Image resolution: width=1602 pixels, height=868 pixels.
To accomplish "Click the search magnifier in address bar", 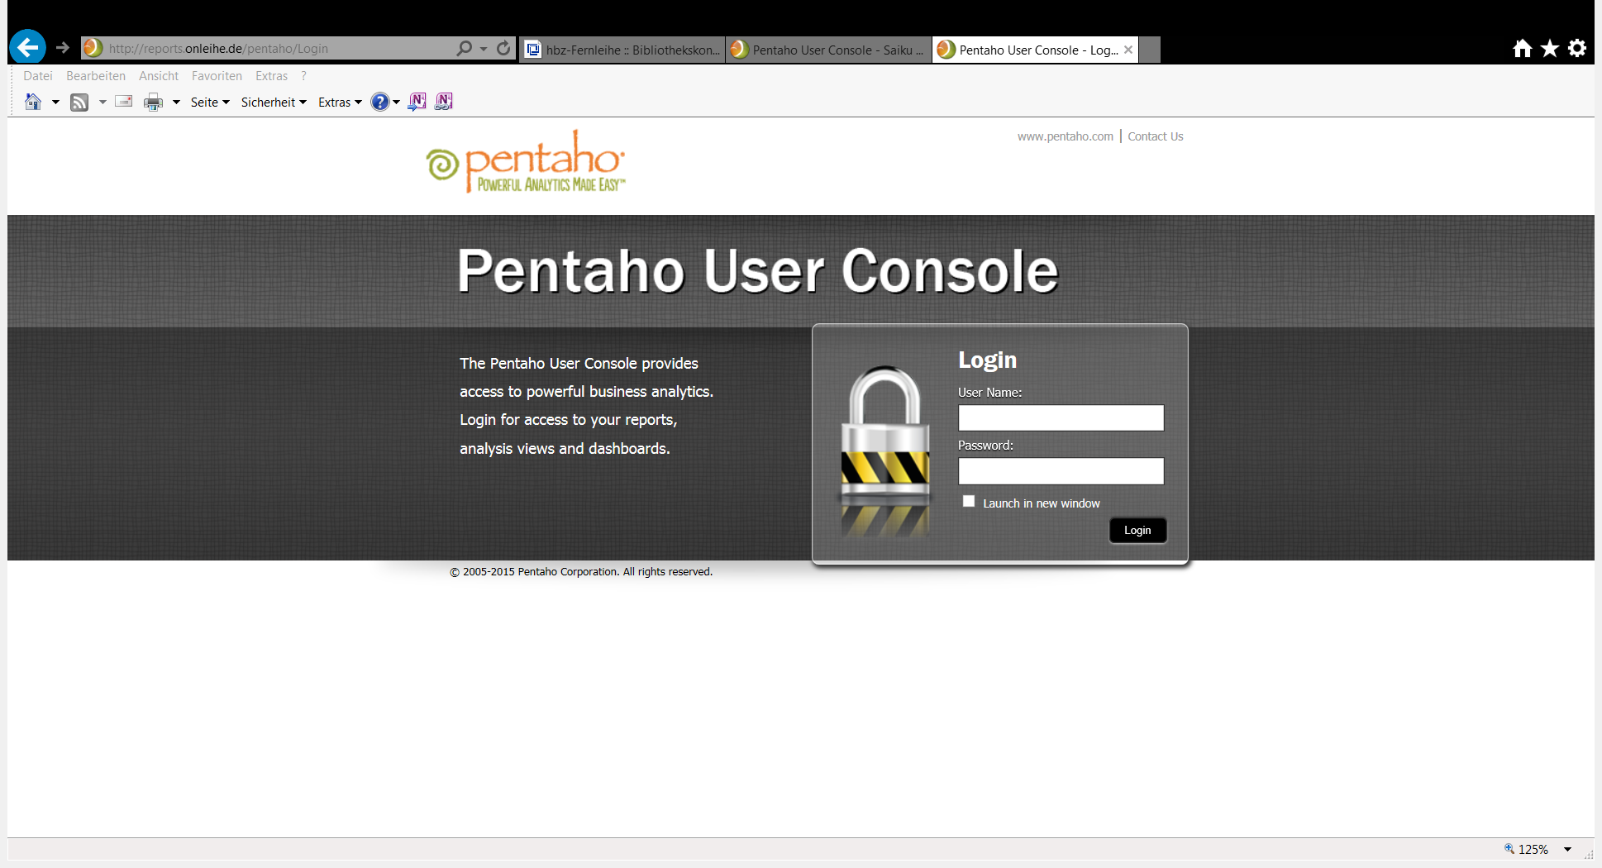I will click(465, 48).
